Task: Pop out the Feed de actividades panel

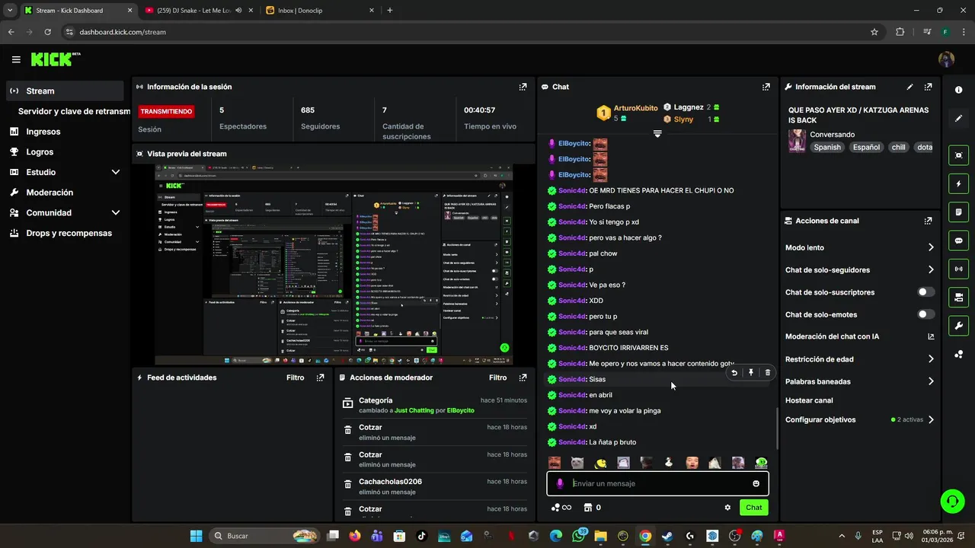Action: click(320, 378)
